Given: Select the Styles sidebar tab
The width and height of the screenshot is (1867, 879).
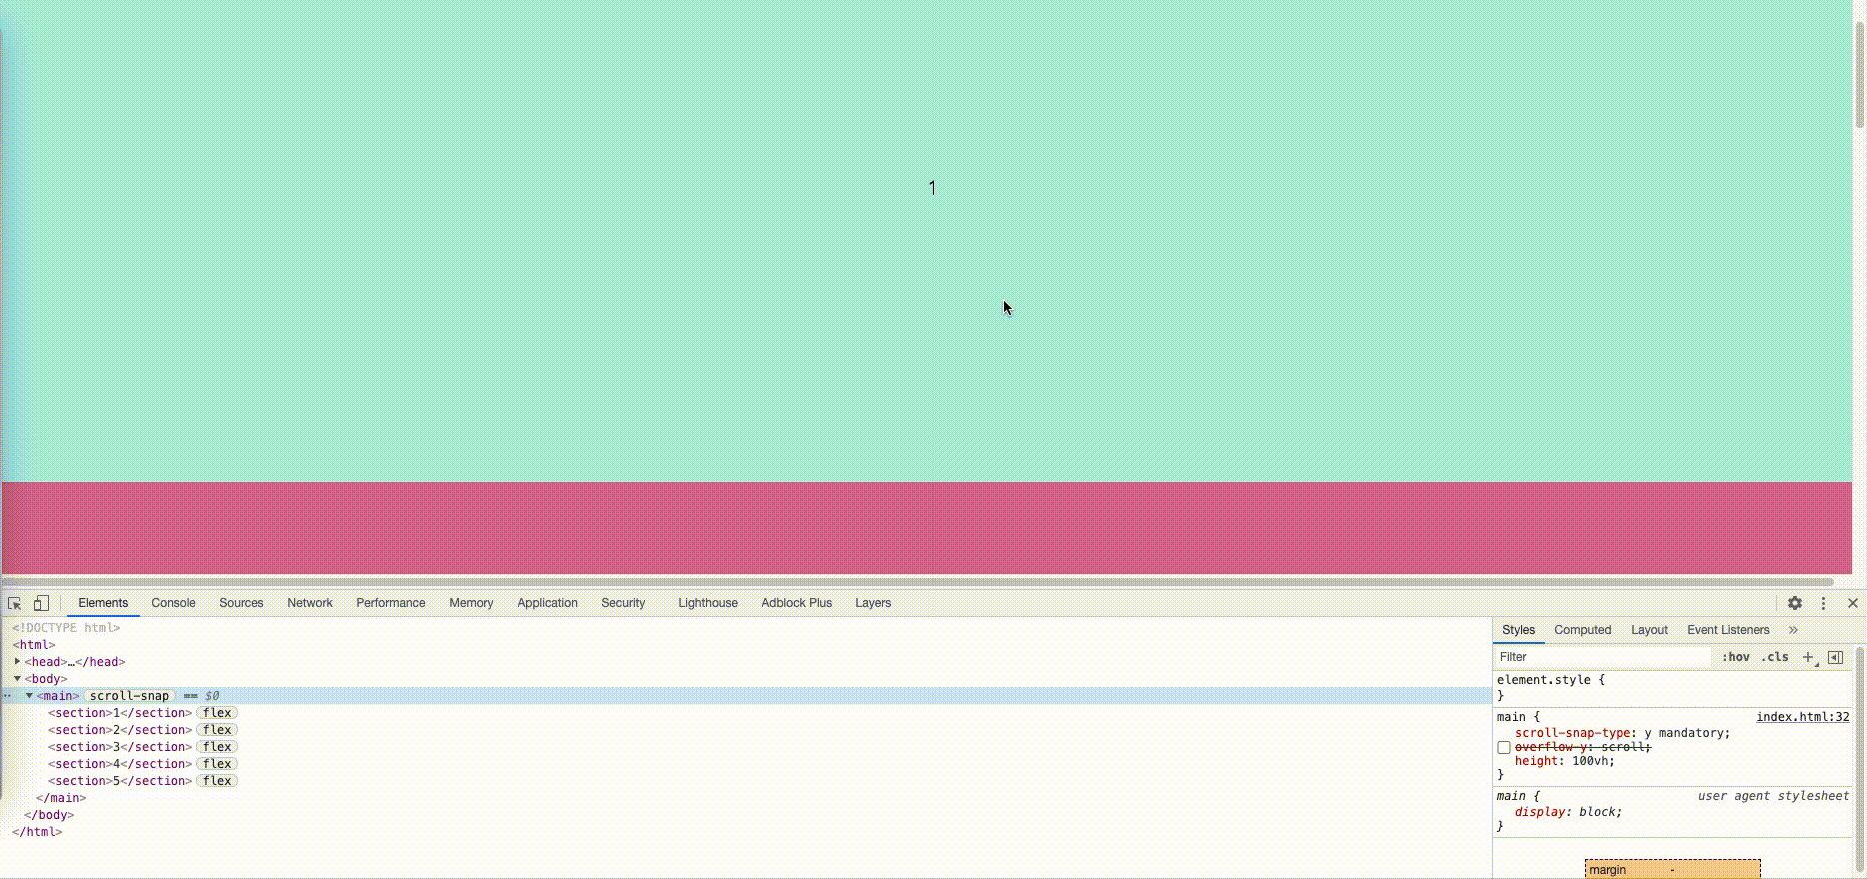Looking at the screenshot, I should (1518, 630).
